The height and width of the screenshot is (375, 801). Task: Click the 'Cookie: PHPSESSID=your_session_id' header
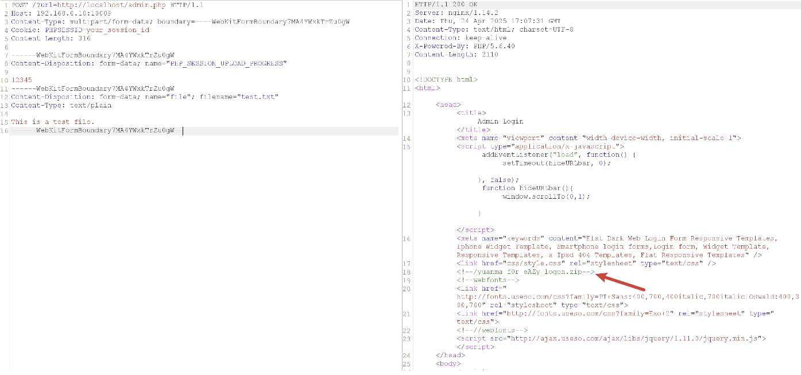[x=80, y=30]
